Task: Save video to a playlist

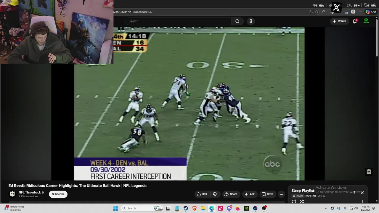Action: click(267, 194)
